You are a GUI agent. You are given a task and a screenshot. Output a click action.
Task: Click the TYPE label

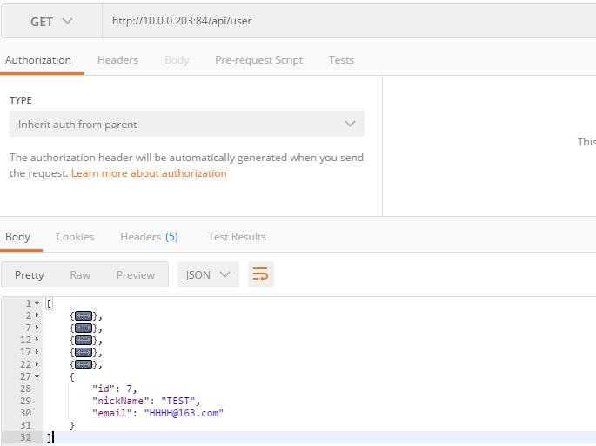point(21,100)
